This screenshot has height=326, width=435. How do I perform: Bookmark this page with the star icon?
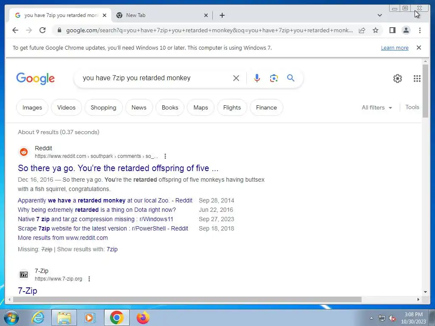[376, 30]
